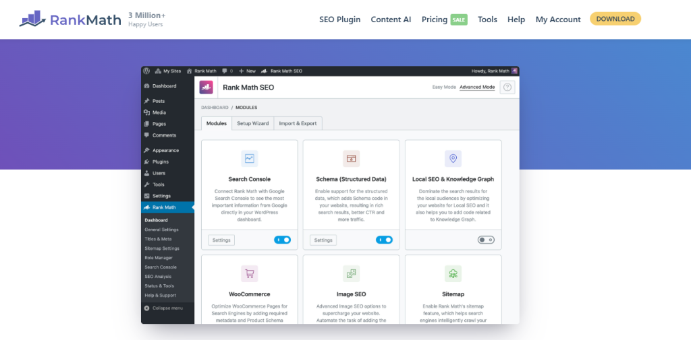Click the Rank Math logo icon
691x340 pixels.
point(32,19)
